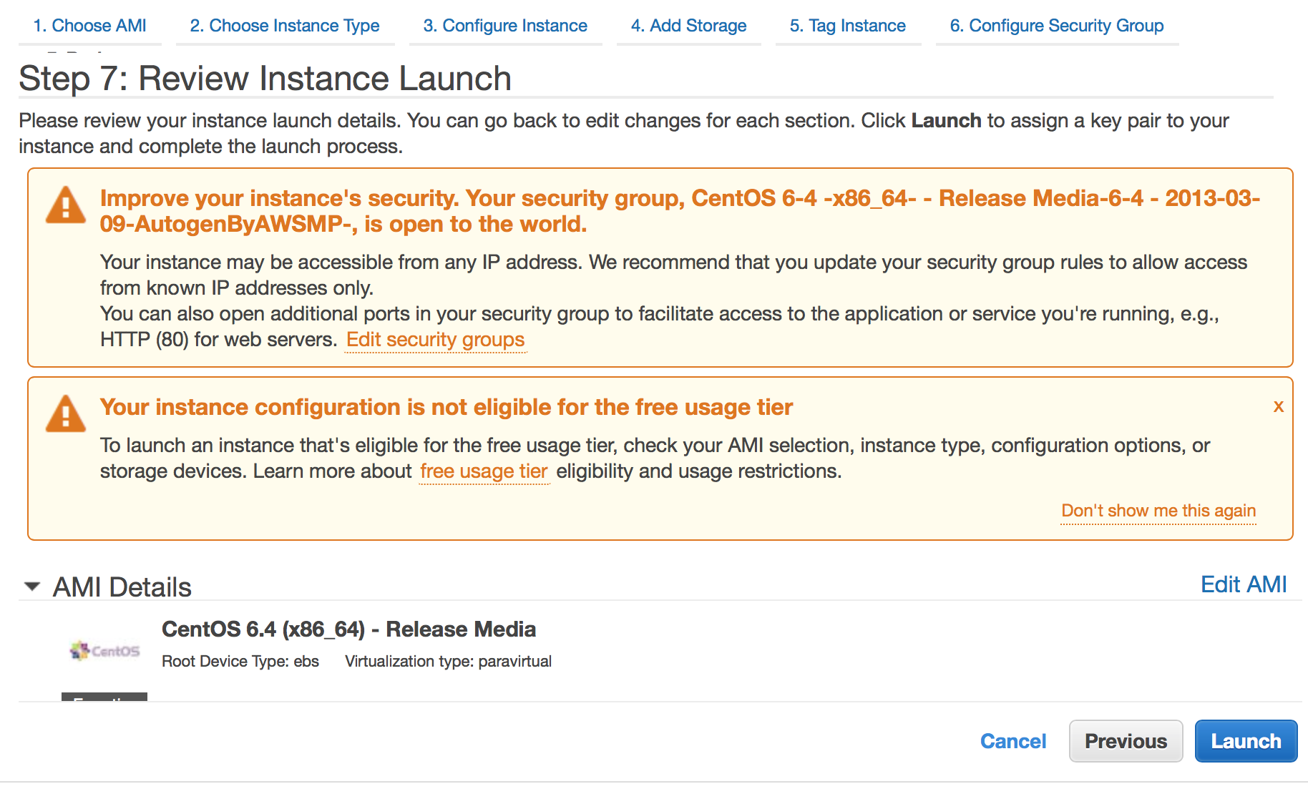This screenshot has height=794, width=1308.
Task: Click the 'Improve your instance's security' warning heading
Action: point(680,211)
